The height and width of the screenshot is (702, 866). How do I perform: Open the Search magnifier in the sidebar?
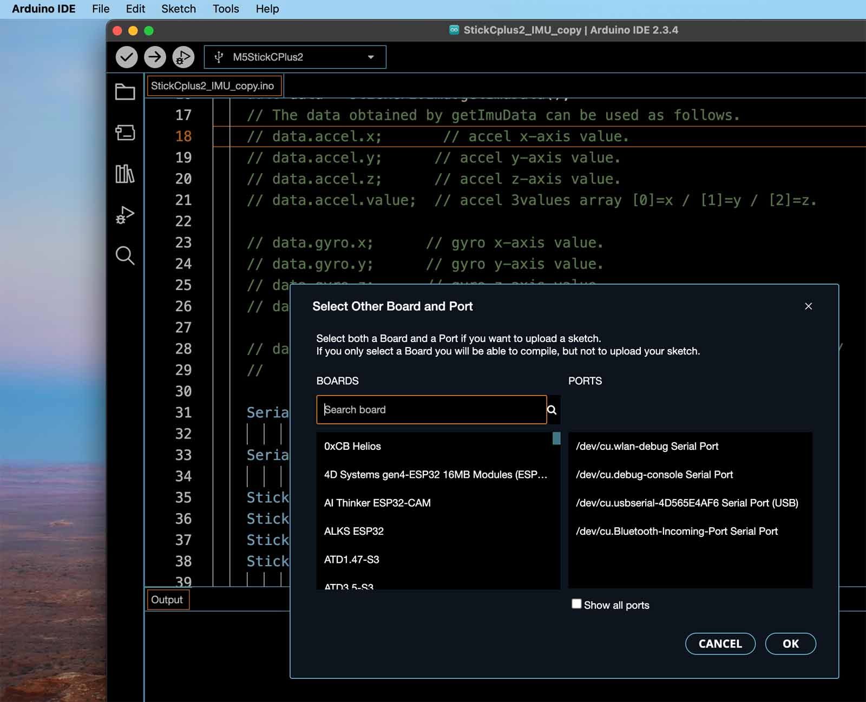[125, 255]
